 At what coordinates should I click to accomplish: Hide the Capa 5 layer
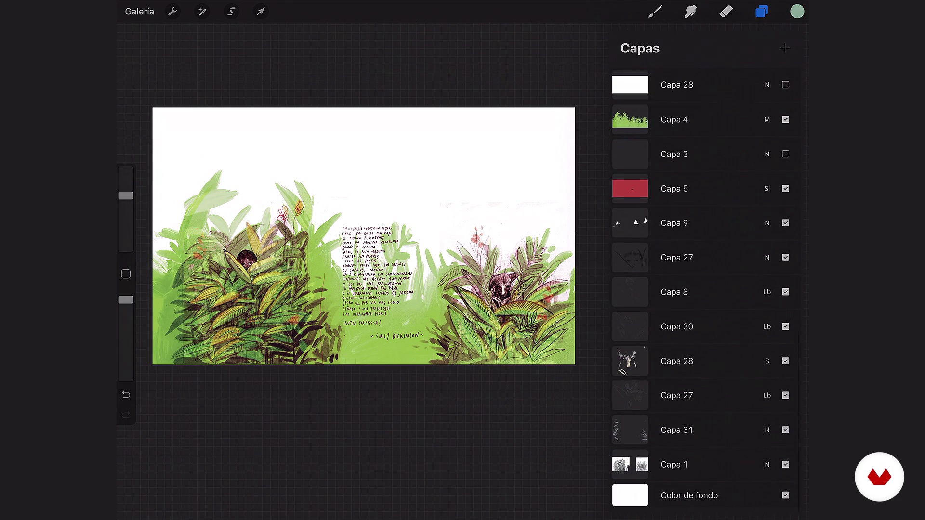pyautogui.click(x=785, y=189)
